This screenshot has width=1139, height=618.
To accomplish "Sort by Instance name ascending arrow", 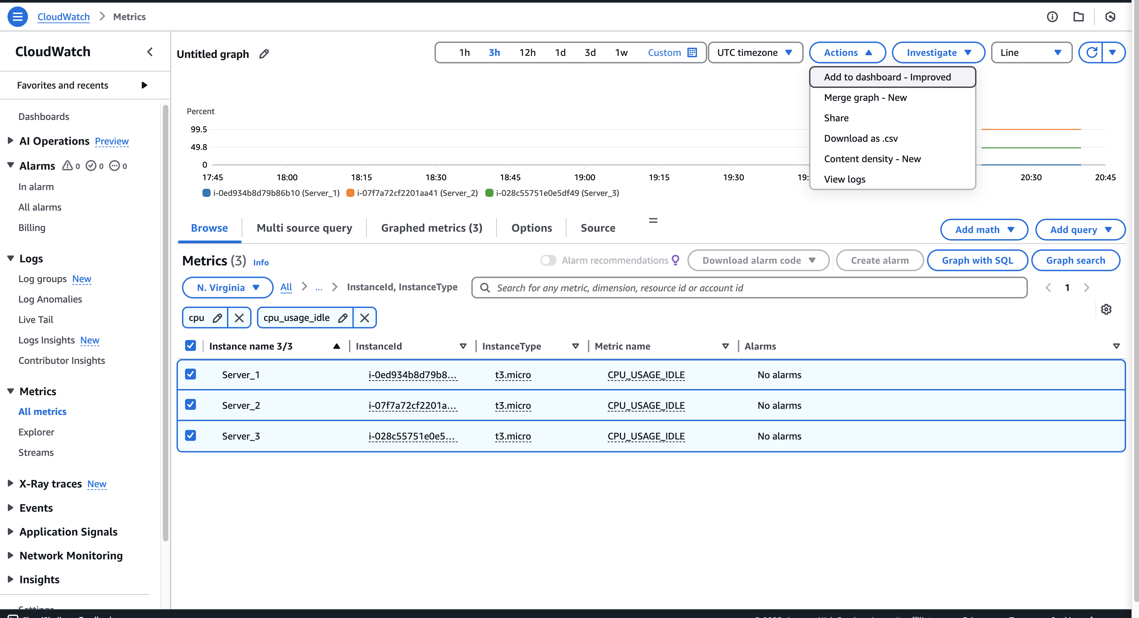I will (336, 346).
